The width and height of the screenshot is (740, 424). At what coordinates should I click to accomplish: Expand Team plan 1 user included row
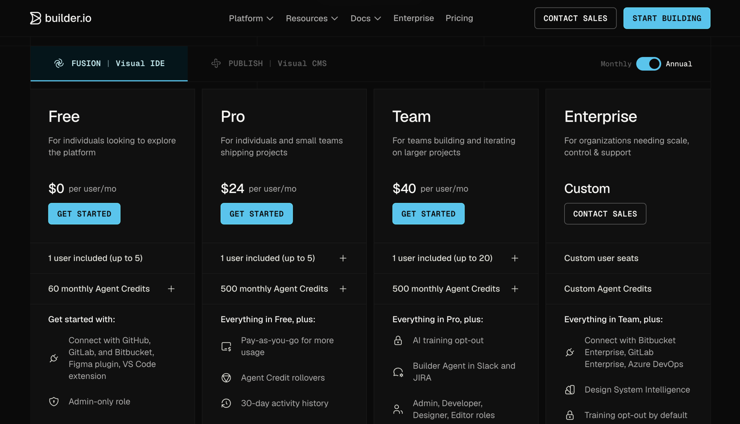tap(515, 258)
